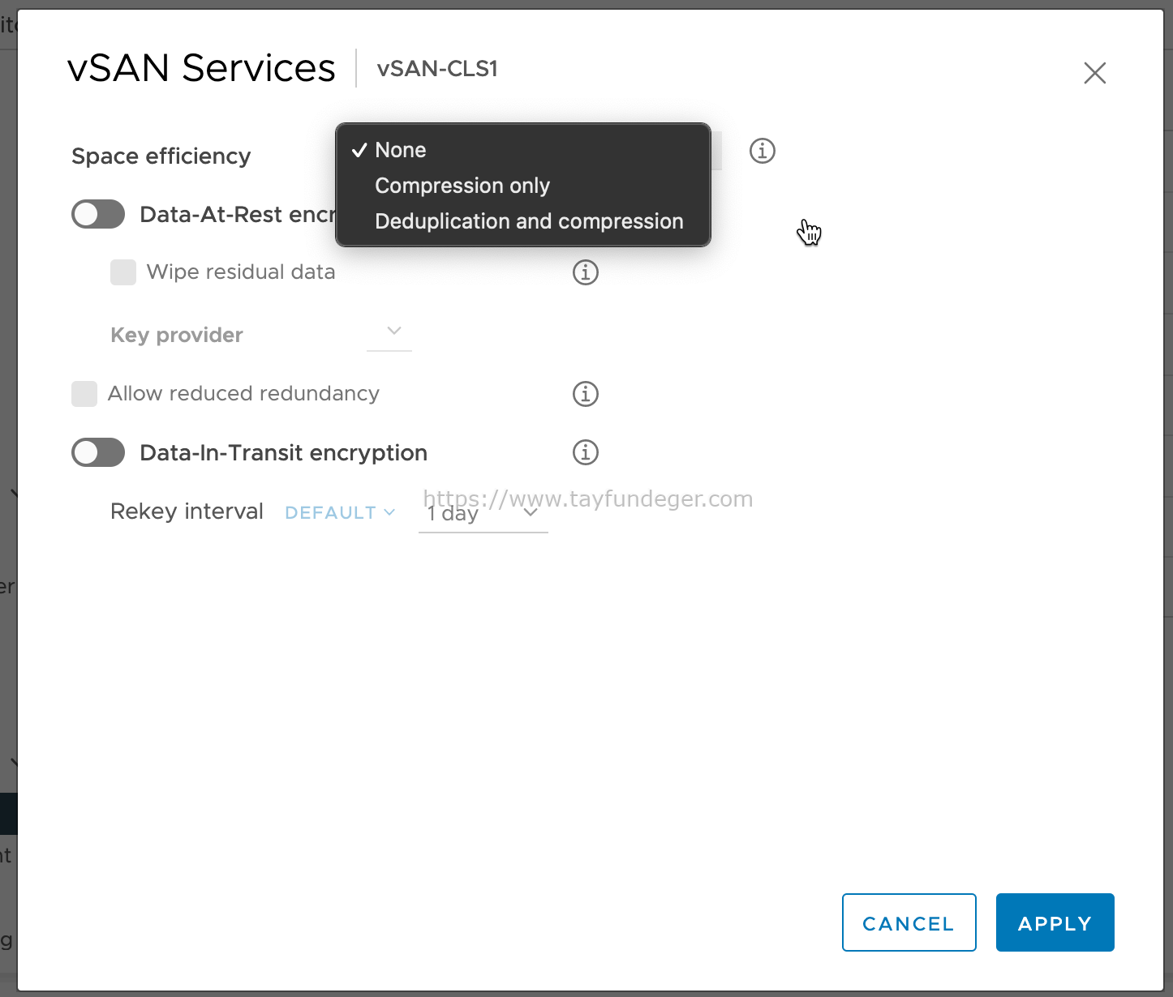Choose Deduplication and compression option
This screenshot has height=997, width=1173.
click(x=522, y=221)
